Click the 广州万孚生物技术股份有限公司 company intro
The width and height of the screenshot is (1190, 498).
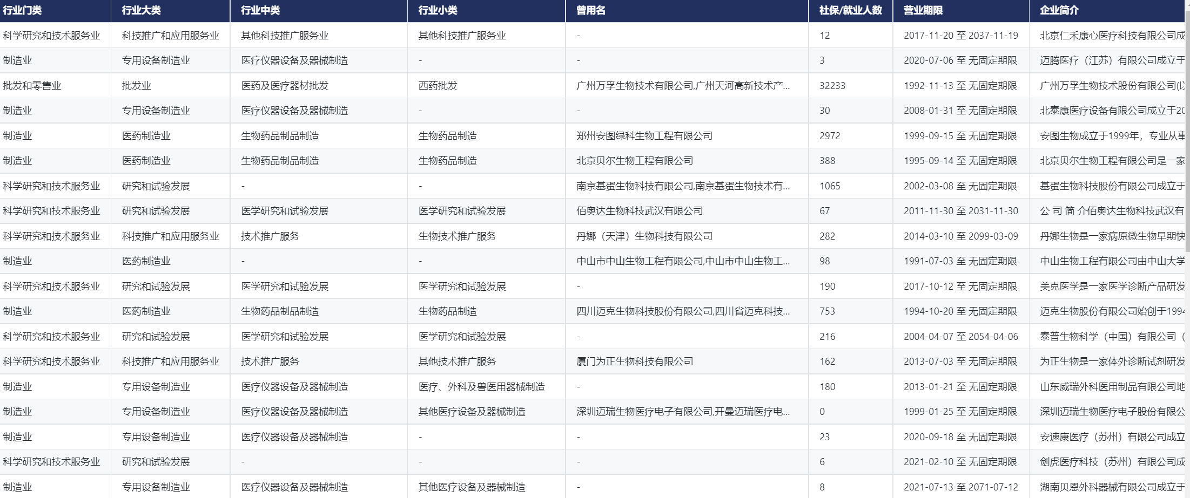pyautogui.click(x=1112, y=85)
